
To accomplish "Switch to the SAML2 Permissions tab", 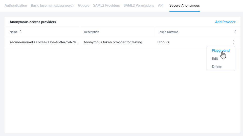I will [139, 5].
